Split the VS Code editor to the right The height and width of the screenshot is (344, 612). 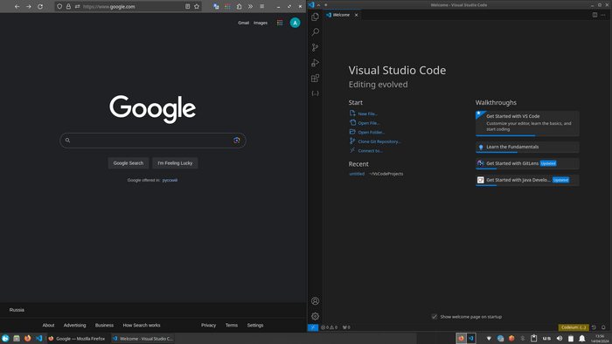(x=595, y=15)
